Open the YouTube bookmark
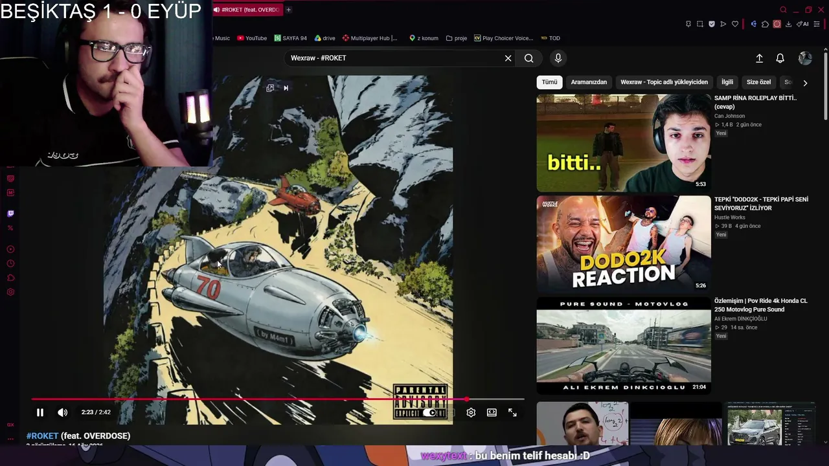 click(x=252, y=38)
